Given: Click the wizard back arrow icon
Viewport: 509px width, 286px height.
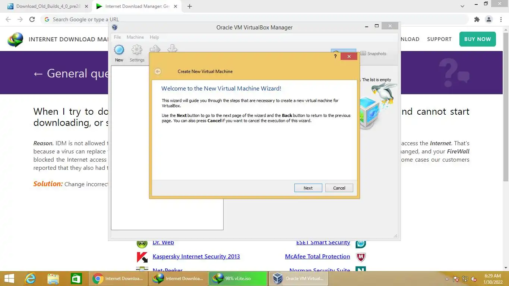Looking at the screenshot, I should click(x=158, y=71).
